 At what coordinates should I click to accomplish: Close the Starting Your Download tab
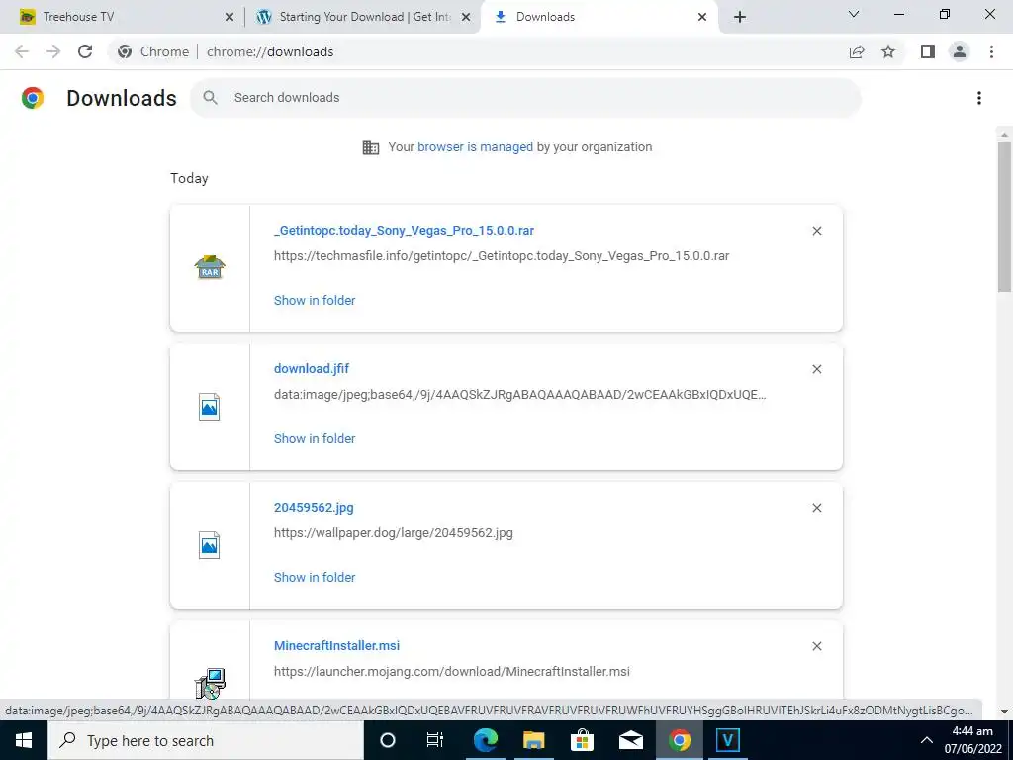coord(466,18)
